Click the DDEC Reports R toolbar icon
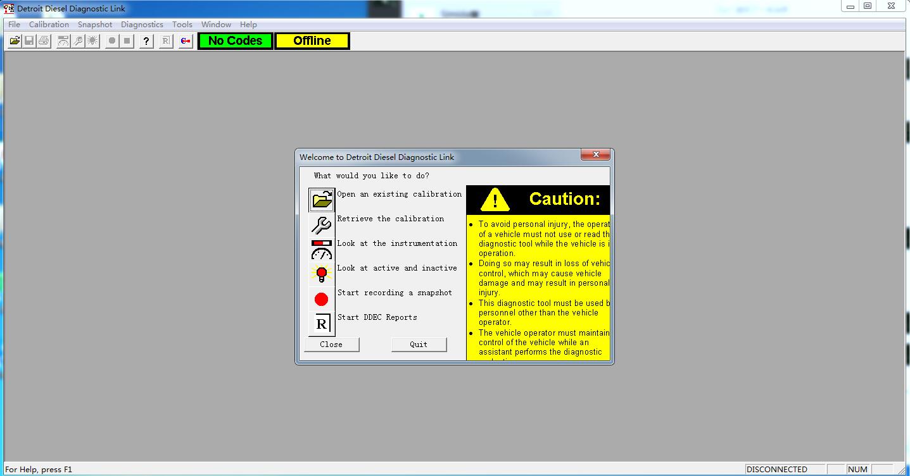The image size is (910, 476). click(x=166, y=41)
